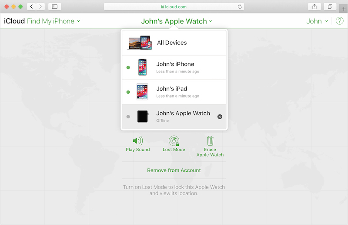Click the green status dot for John's iPad
This screenshot has width=348, height=225.
128,92
